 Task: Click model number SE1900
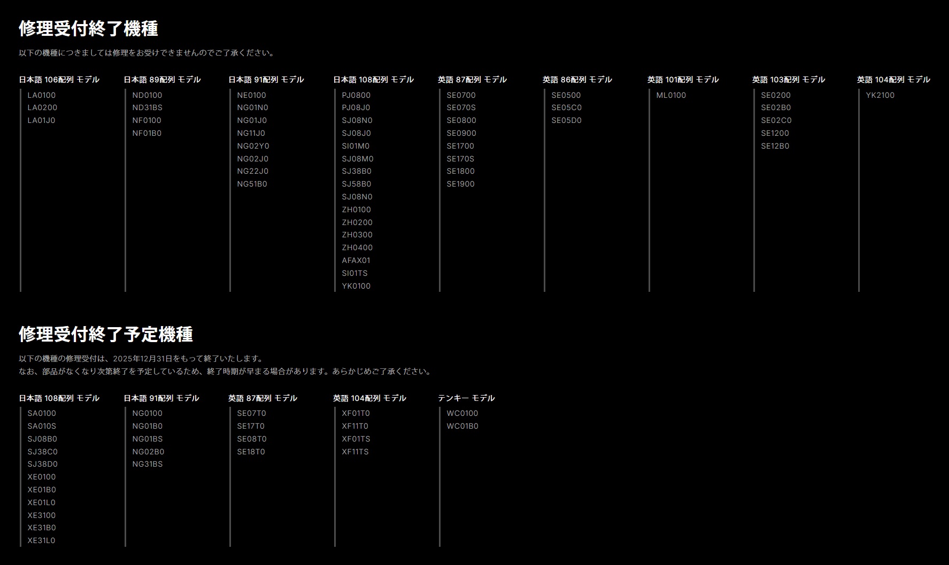pos(460,184)
